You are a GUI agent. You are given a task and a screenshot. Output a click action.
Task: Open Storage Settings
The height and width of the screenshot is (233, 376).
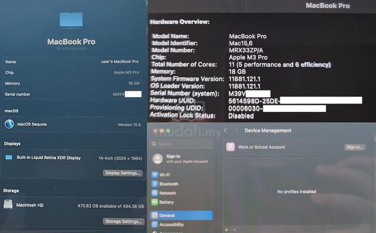tap(124, 221)
